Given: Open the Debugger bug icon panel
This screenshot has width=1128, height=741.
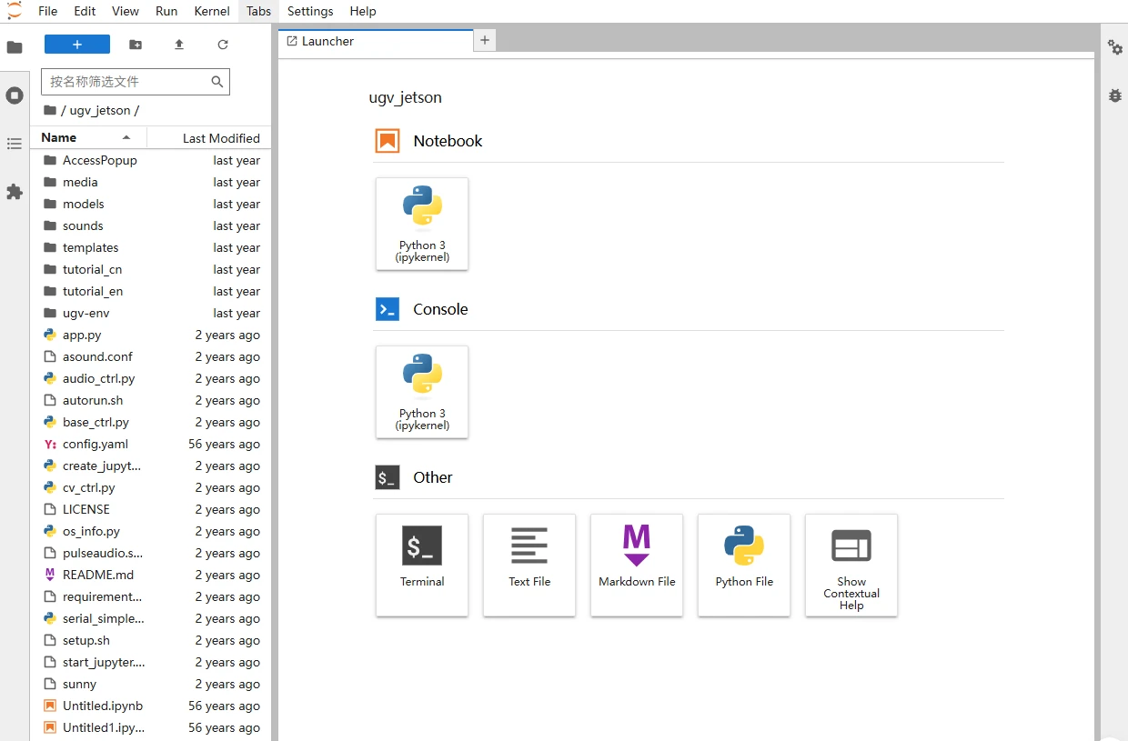Looking at the screenshot, I should (1115, 95).
